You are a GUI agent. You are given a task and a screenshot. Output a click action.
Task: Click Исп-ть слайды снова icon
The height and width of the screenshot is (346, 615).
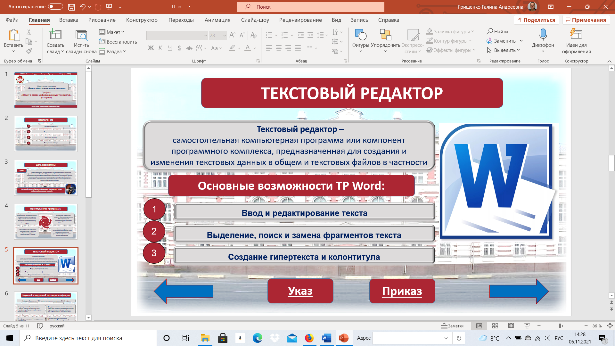(x=81, y=35)
